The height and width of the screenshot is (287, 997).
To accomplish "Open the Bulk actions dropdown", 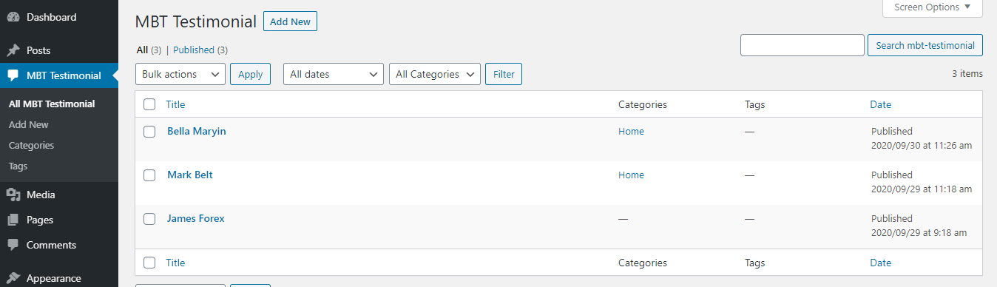I will coord(180,74).
